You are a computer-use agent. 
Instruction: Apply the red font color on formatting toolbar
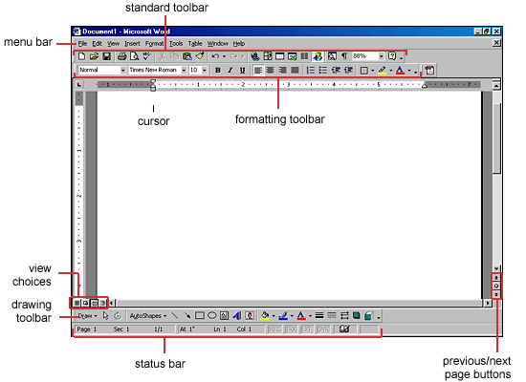(x=400, y=71)
